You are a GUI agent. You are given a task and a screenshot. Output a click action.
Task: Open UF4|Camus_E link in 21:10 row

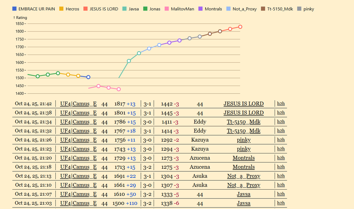(78, 185)
